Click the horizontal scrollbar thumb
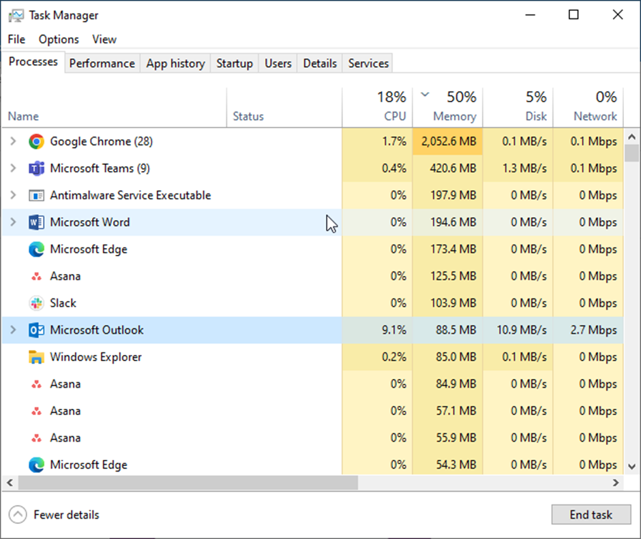The width and height of the screenshot is (641, 539). [188, 483]
